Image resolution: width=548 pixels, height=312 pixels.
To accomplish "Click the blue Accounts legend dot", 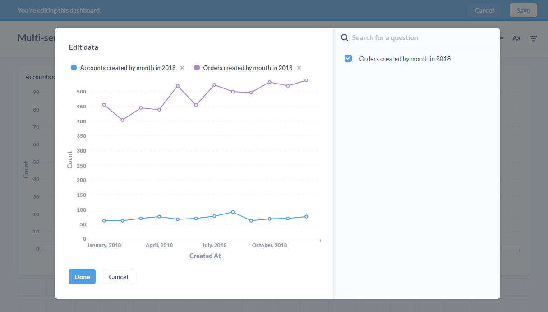I will [x=74, y=68].
